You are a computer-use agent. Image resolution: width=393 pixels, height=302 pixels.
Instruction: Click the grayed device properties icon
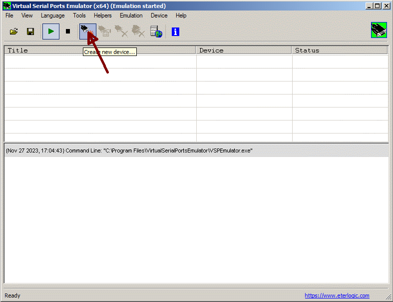(x=104, y=31)
